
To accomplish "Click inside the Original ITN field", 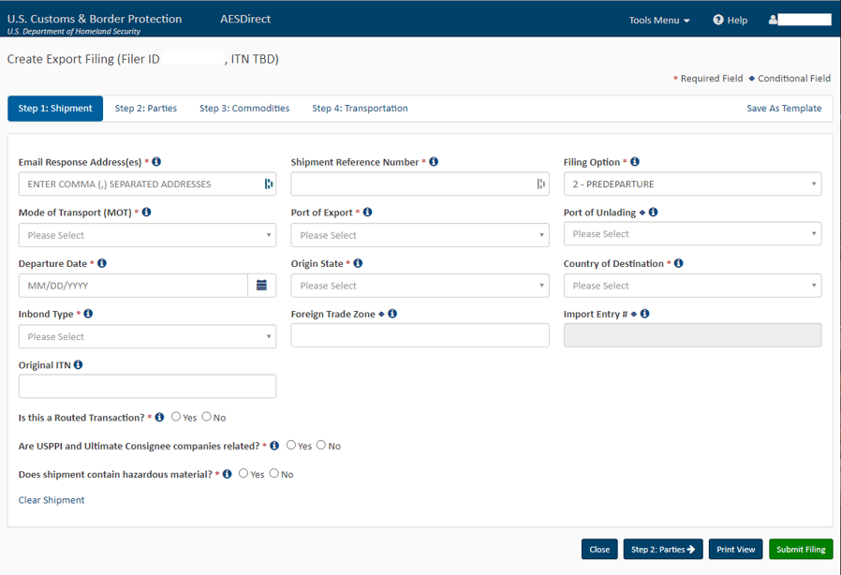I will pos(147,386).
